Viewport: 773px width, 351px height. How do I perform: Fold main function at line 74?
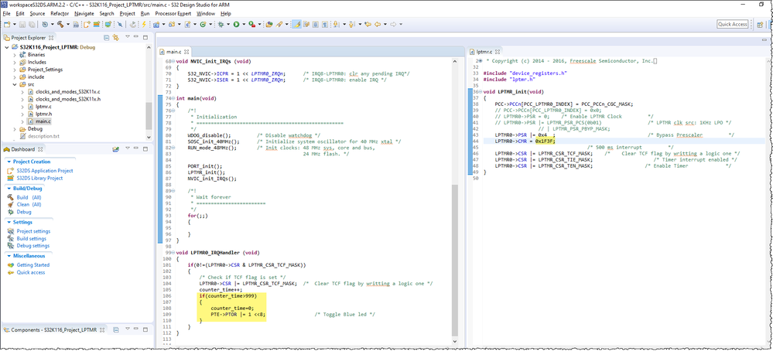174,98
